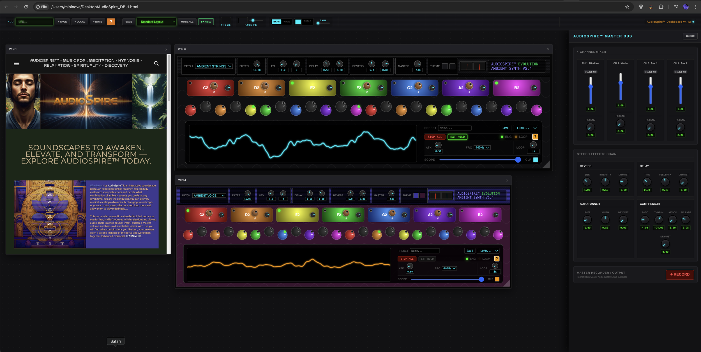The image size is (701, 352).
Task: Open the browser extensions puzzle icon
Action: 661,7
